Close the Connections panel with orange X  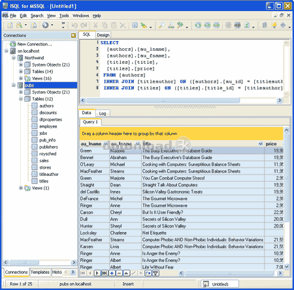(x=73, y=35)
